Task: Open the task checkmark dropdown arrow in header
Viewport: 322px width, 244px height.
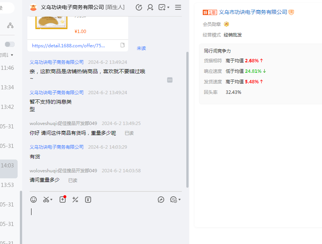Action: click(168, 8)
